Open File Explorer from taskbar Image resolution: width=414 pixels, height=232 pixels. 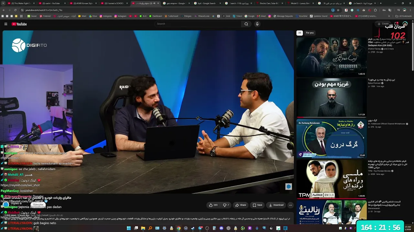(x=143, y=228)
